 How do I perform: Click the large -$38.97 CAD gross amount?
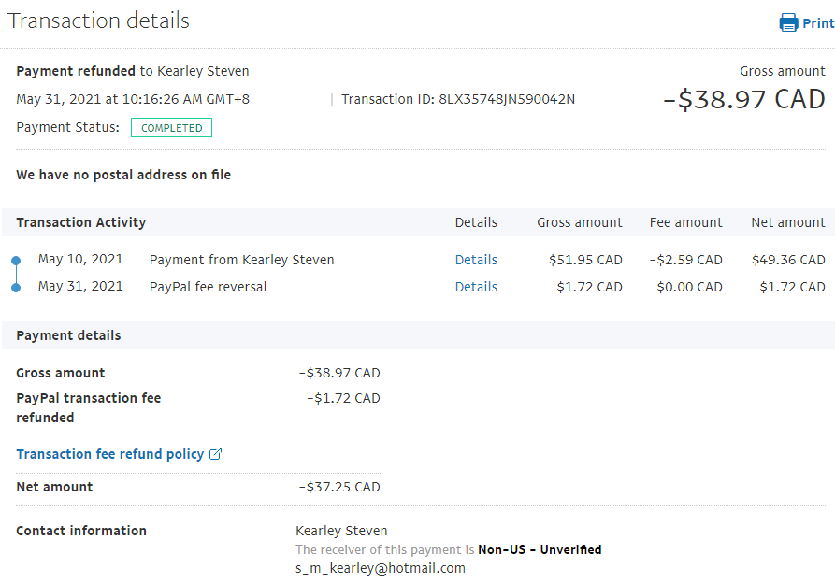pos(743,100)
